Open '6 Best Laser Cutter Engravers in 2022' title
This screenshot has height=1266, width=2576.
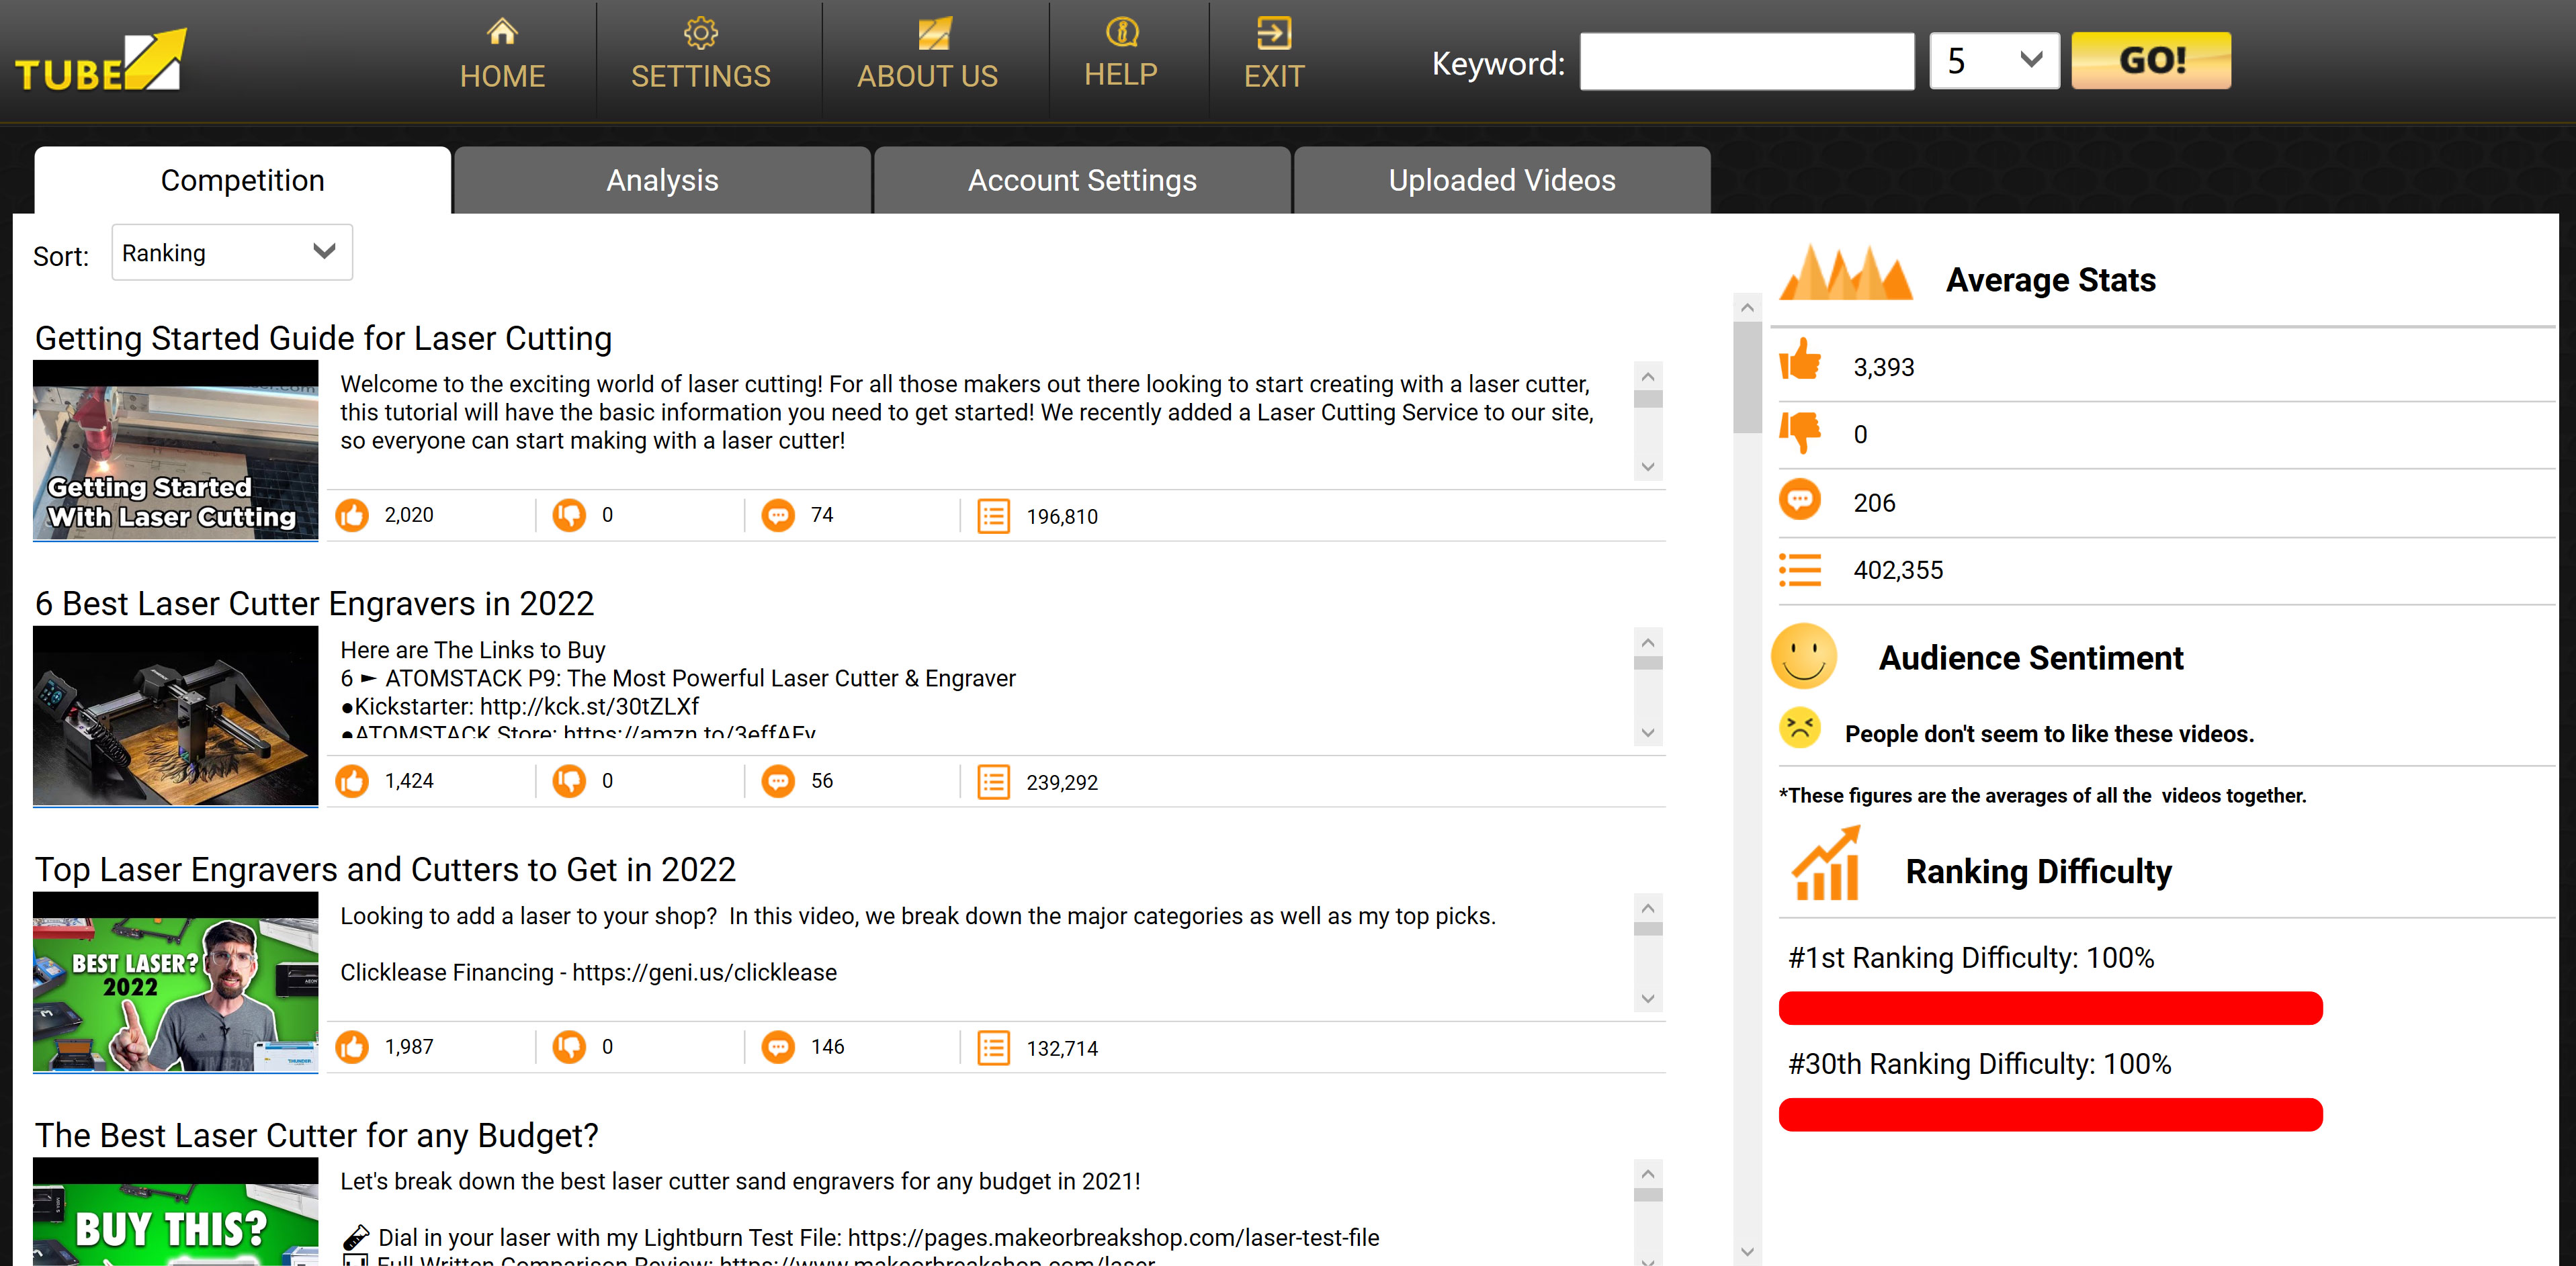click(x=314, y=604)
